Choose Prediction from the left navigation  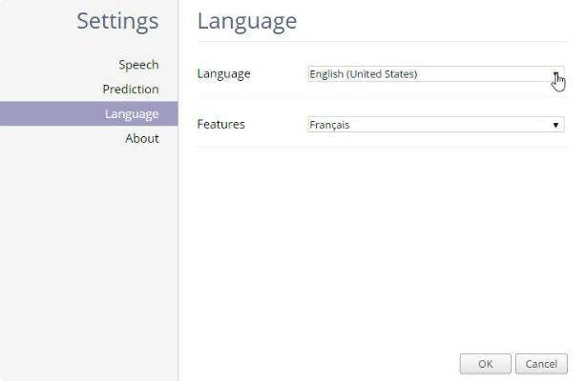131,90
